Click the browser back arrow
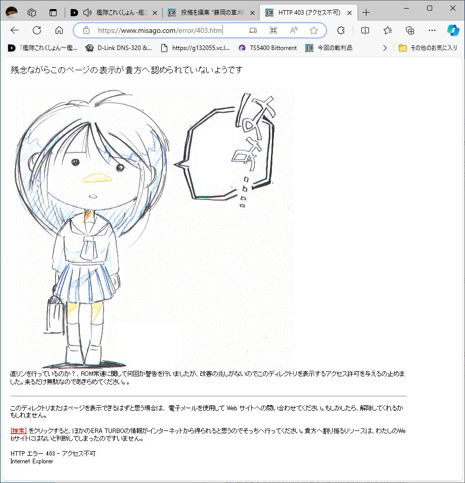 click(x=14, y=30)
